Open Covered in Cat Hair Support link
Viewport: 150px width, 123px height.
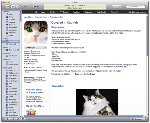(86, 74)
